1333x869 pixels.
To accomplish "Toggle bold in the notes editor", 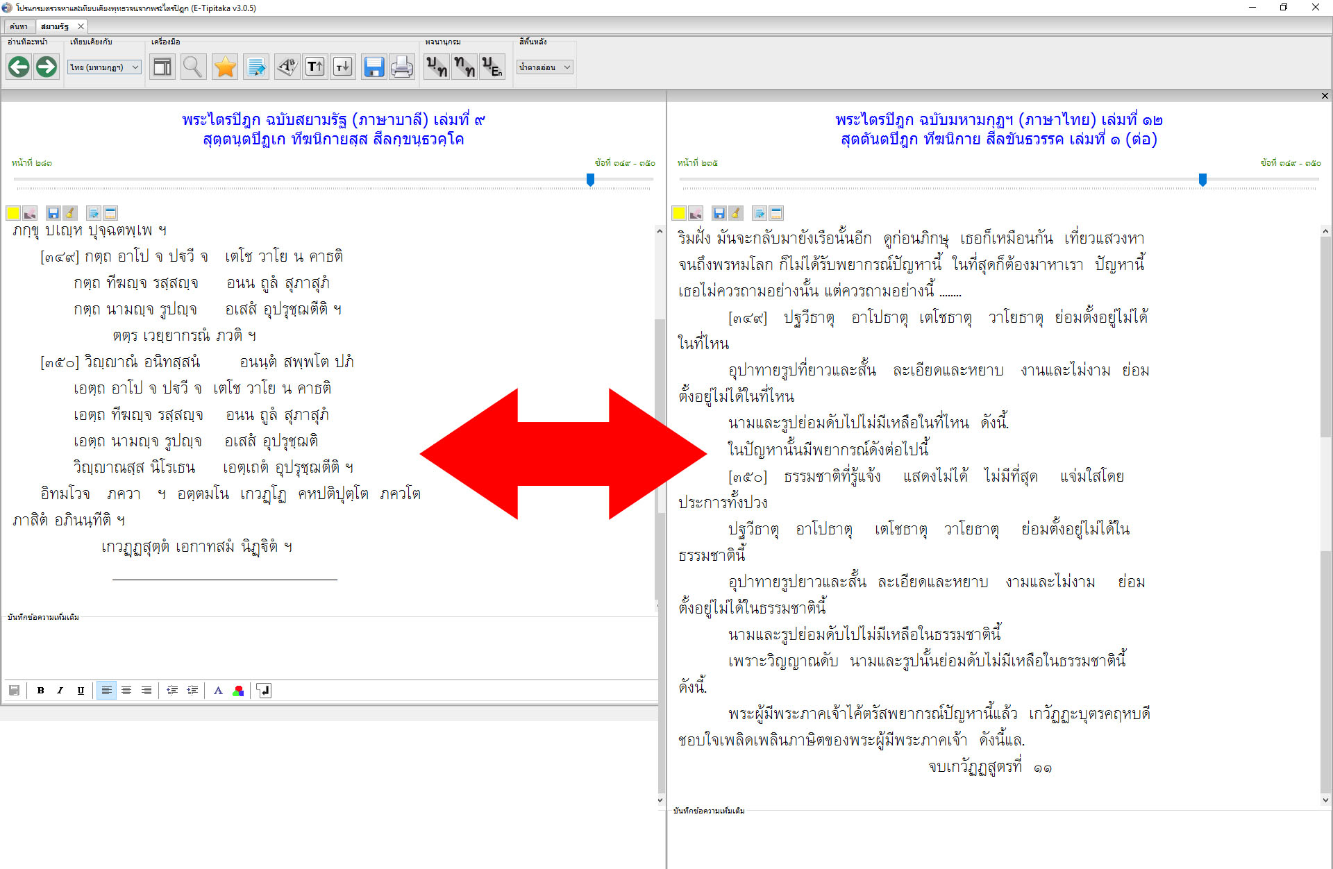I will coord(40,691).
